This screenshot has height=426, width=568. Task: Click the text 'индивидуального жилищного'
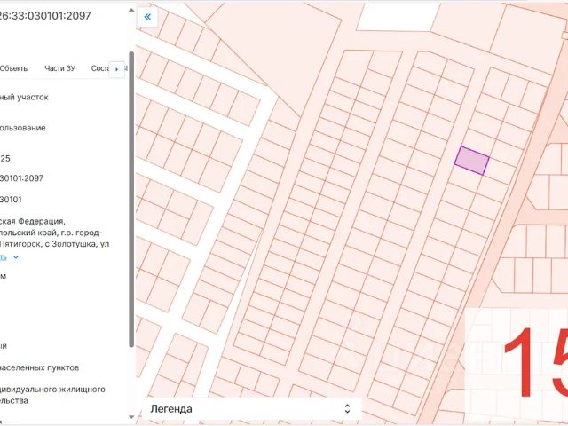click(x=52, y=390)
